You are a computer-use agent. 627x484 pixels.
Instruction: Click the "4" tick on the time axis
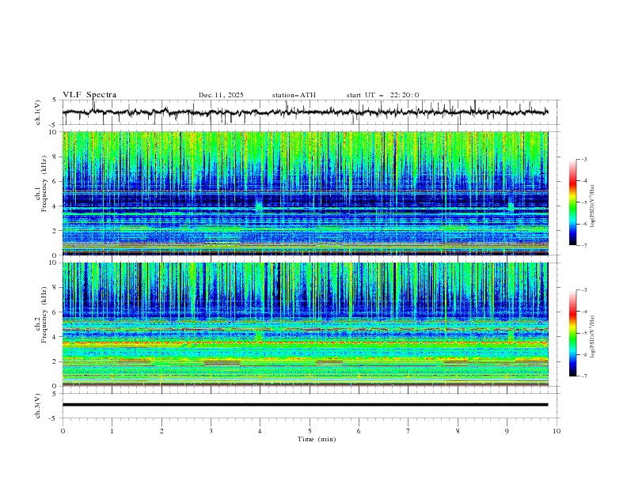(x=260, y=431)
